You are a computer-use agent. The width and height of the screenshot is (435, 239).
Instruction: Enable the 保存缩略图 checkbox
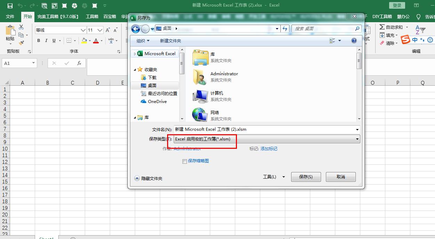(x=184, y=161)
